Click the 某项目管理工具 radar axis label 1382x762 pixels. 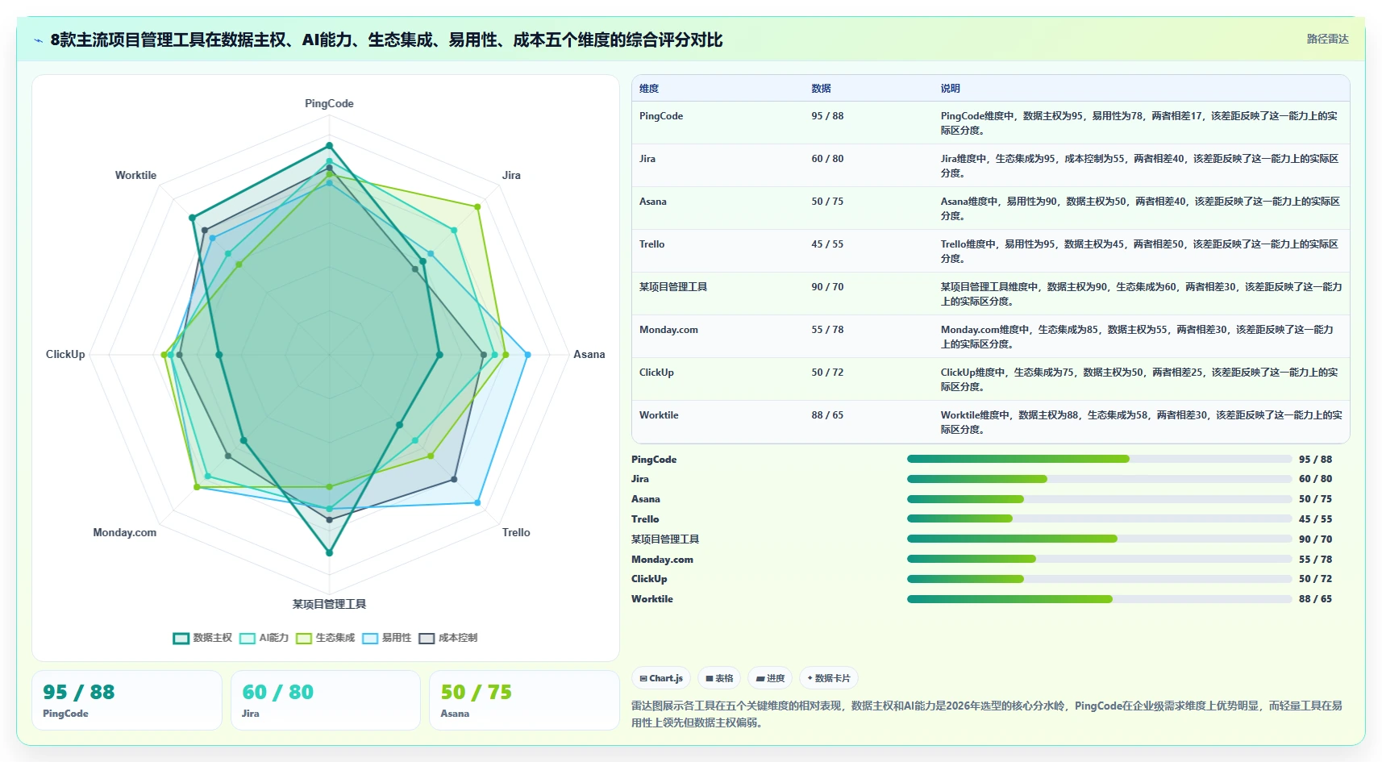329,604
